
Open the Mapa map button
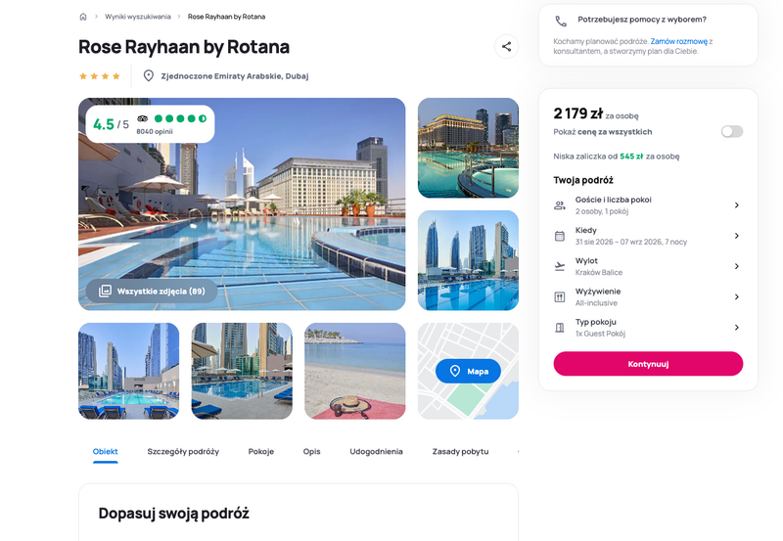[x=468, y=371]
